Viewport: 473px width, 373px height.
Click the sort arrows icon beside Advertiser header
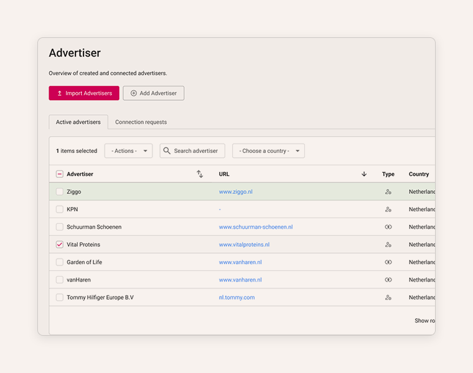200,174
